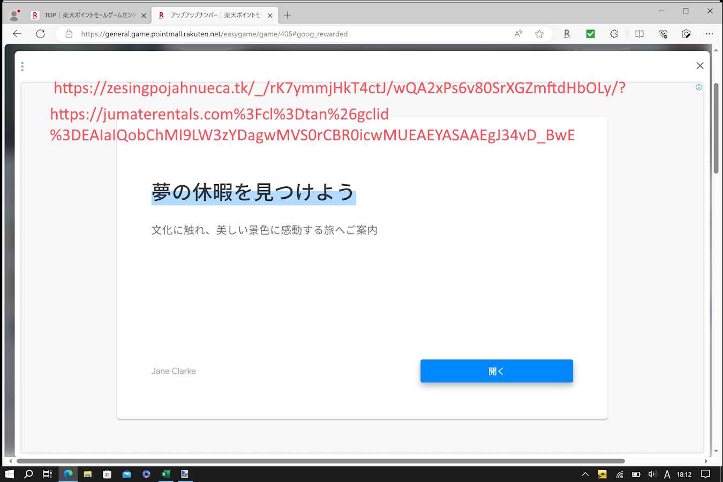Click the green checkmark extension icon

[x=590, y=34]
